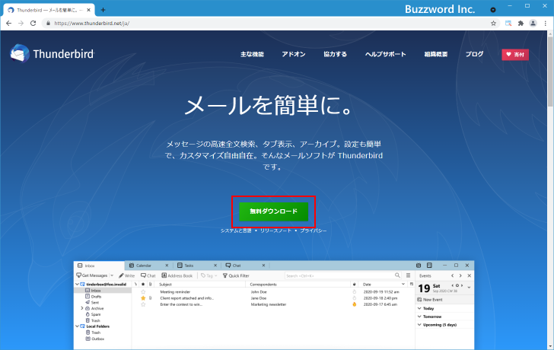
Task: Select the Outbox folder in preview
Action: coord(95,339)
